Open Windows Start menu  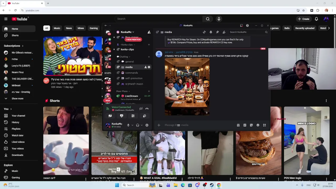pyautogui.click(x=117, y=185)
